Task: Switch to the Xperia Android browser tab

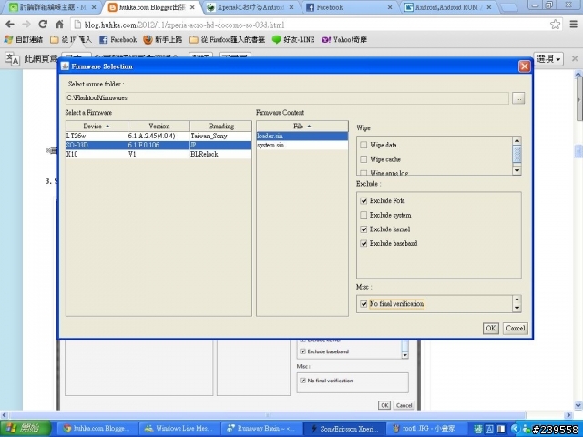Action: coord(251,7)
